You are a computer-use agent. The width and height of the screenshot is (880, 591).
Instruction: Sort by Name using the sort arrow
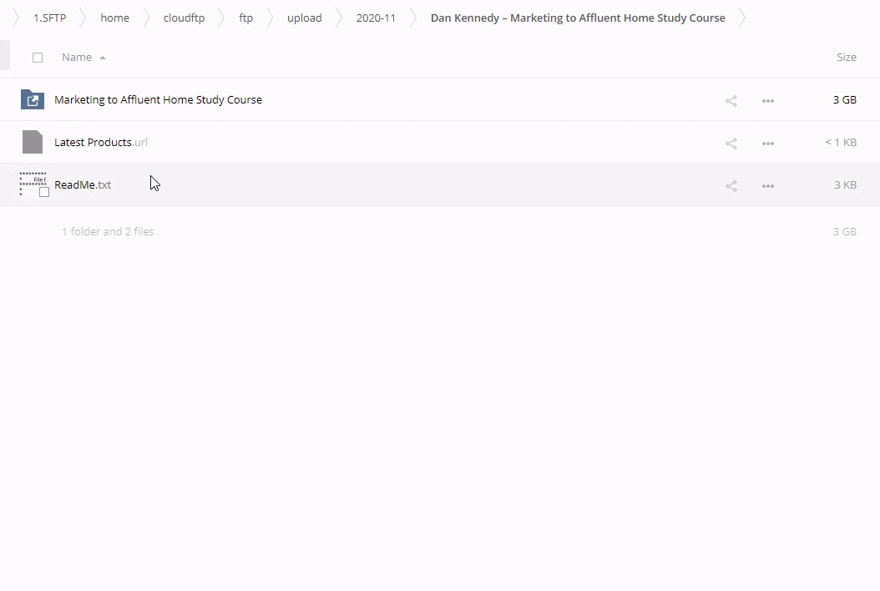coord(103,58)
